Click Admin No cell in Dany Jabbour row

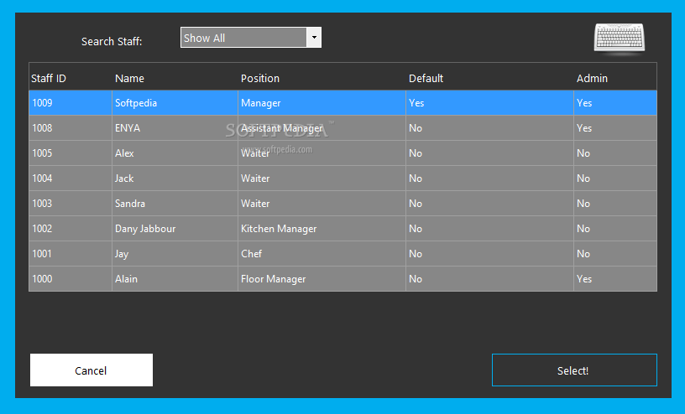pos(615,229)
